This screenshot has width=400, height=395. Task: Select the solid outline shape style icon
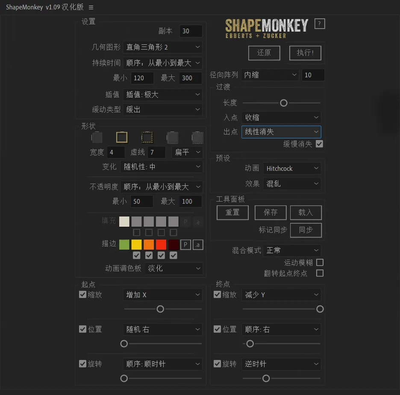click(x=122, y=137)
